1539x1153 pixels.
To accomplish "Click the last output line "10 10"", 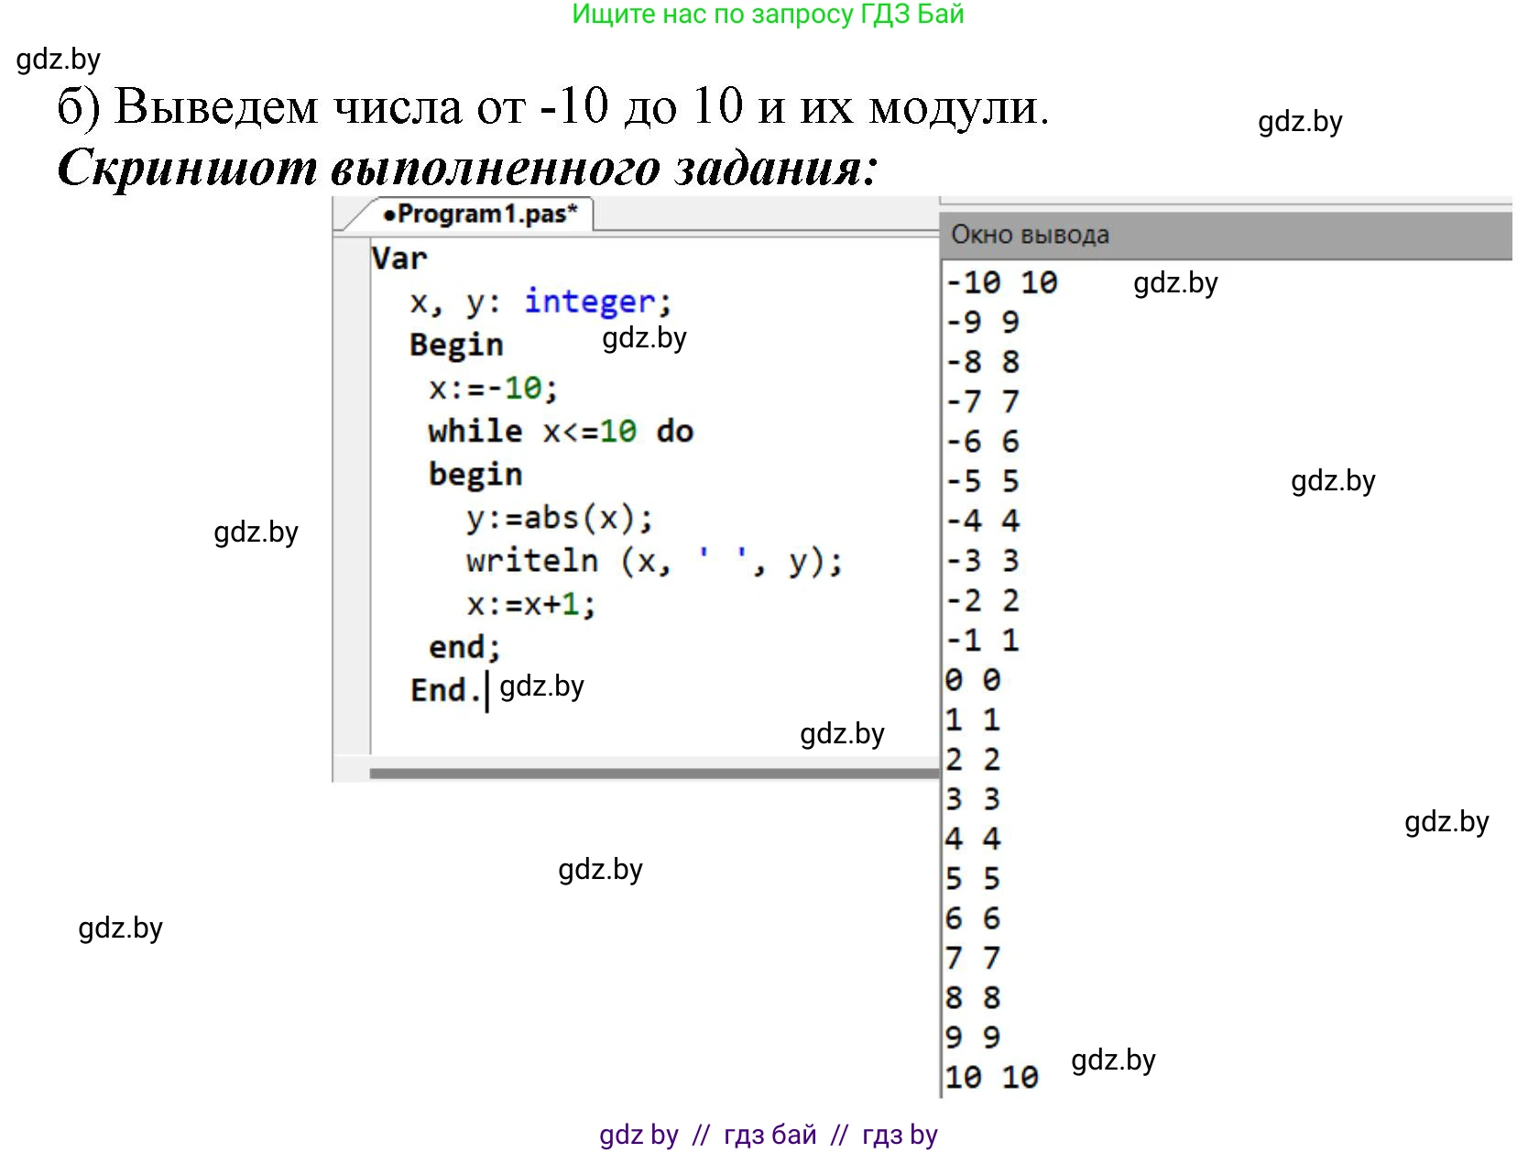I will [991, 1077].
